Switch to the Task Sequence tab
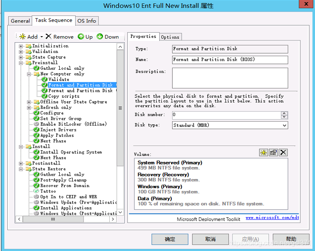 coord(54,20)
